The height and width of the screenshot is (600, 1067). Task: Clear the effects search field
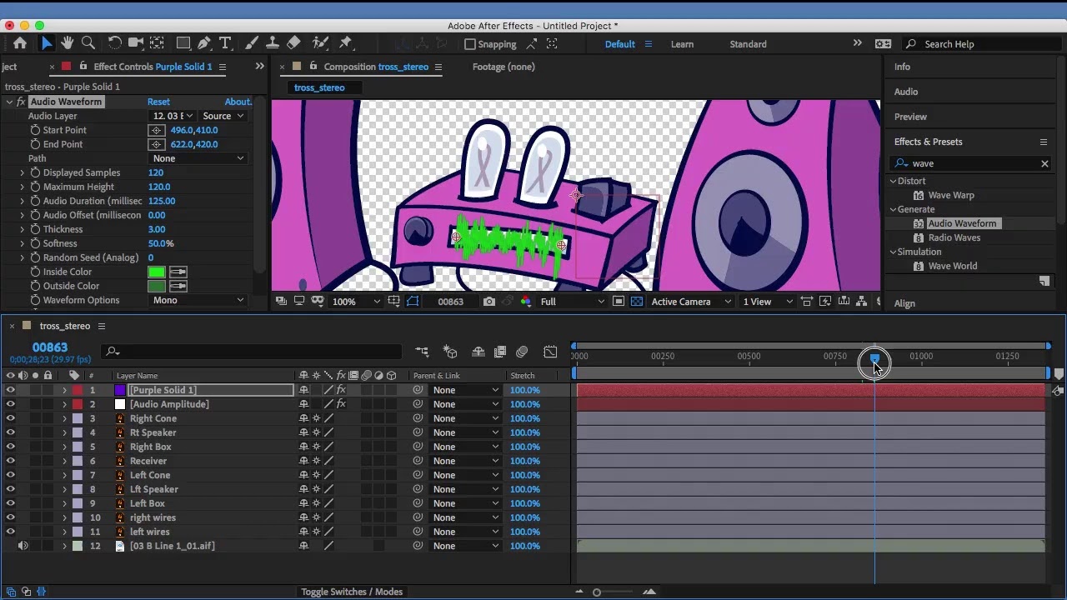click(1044, 163)
